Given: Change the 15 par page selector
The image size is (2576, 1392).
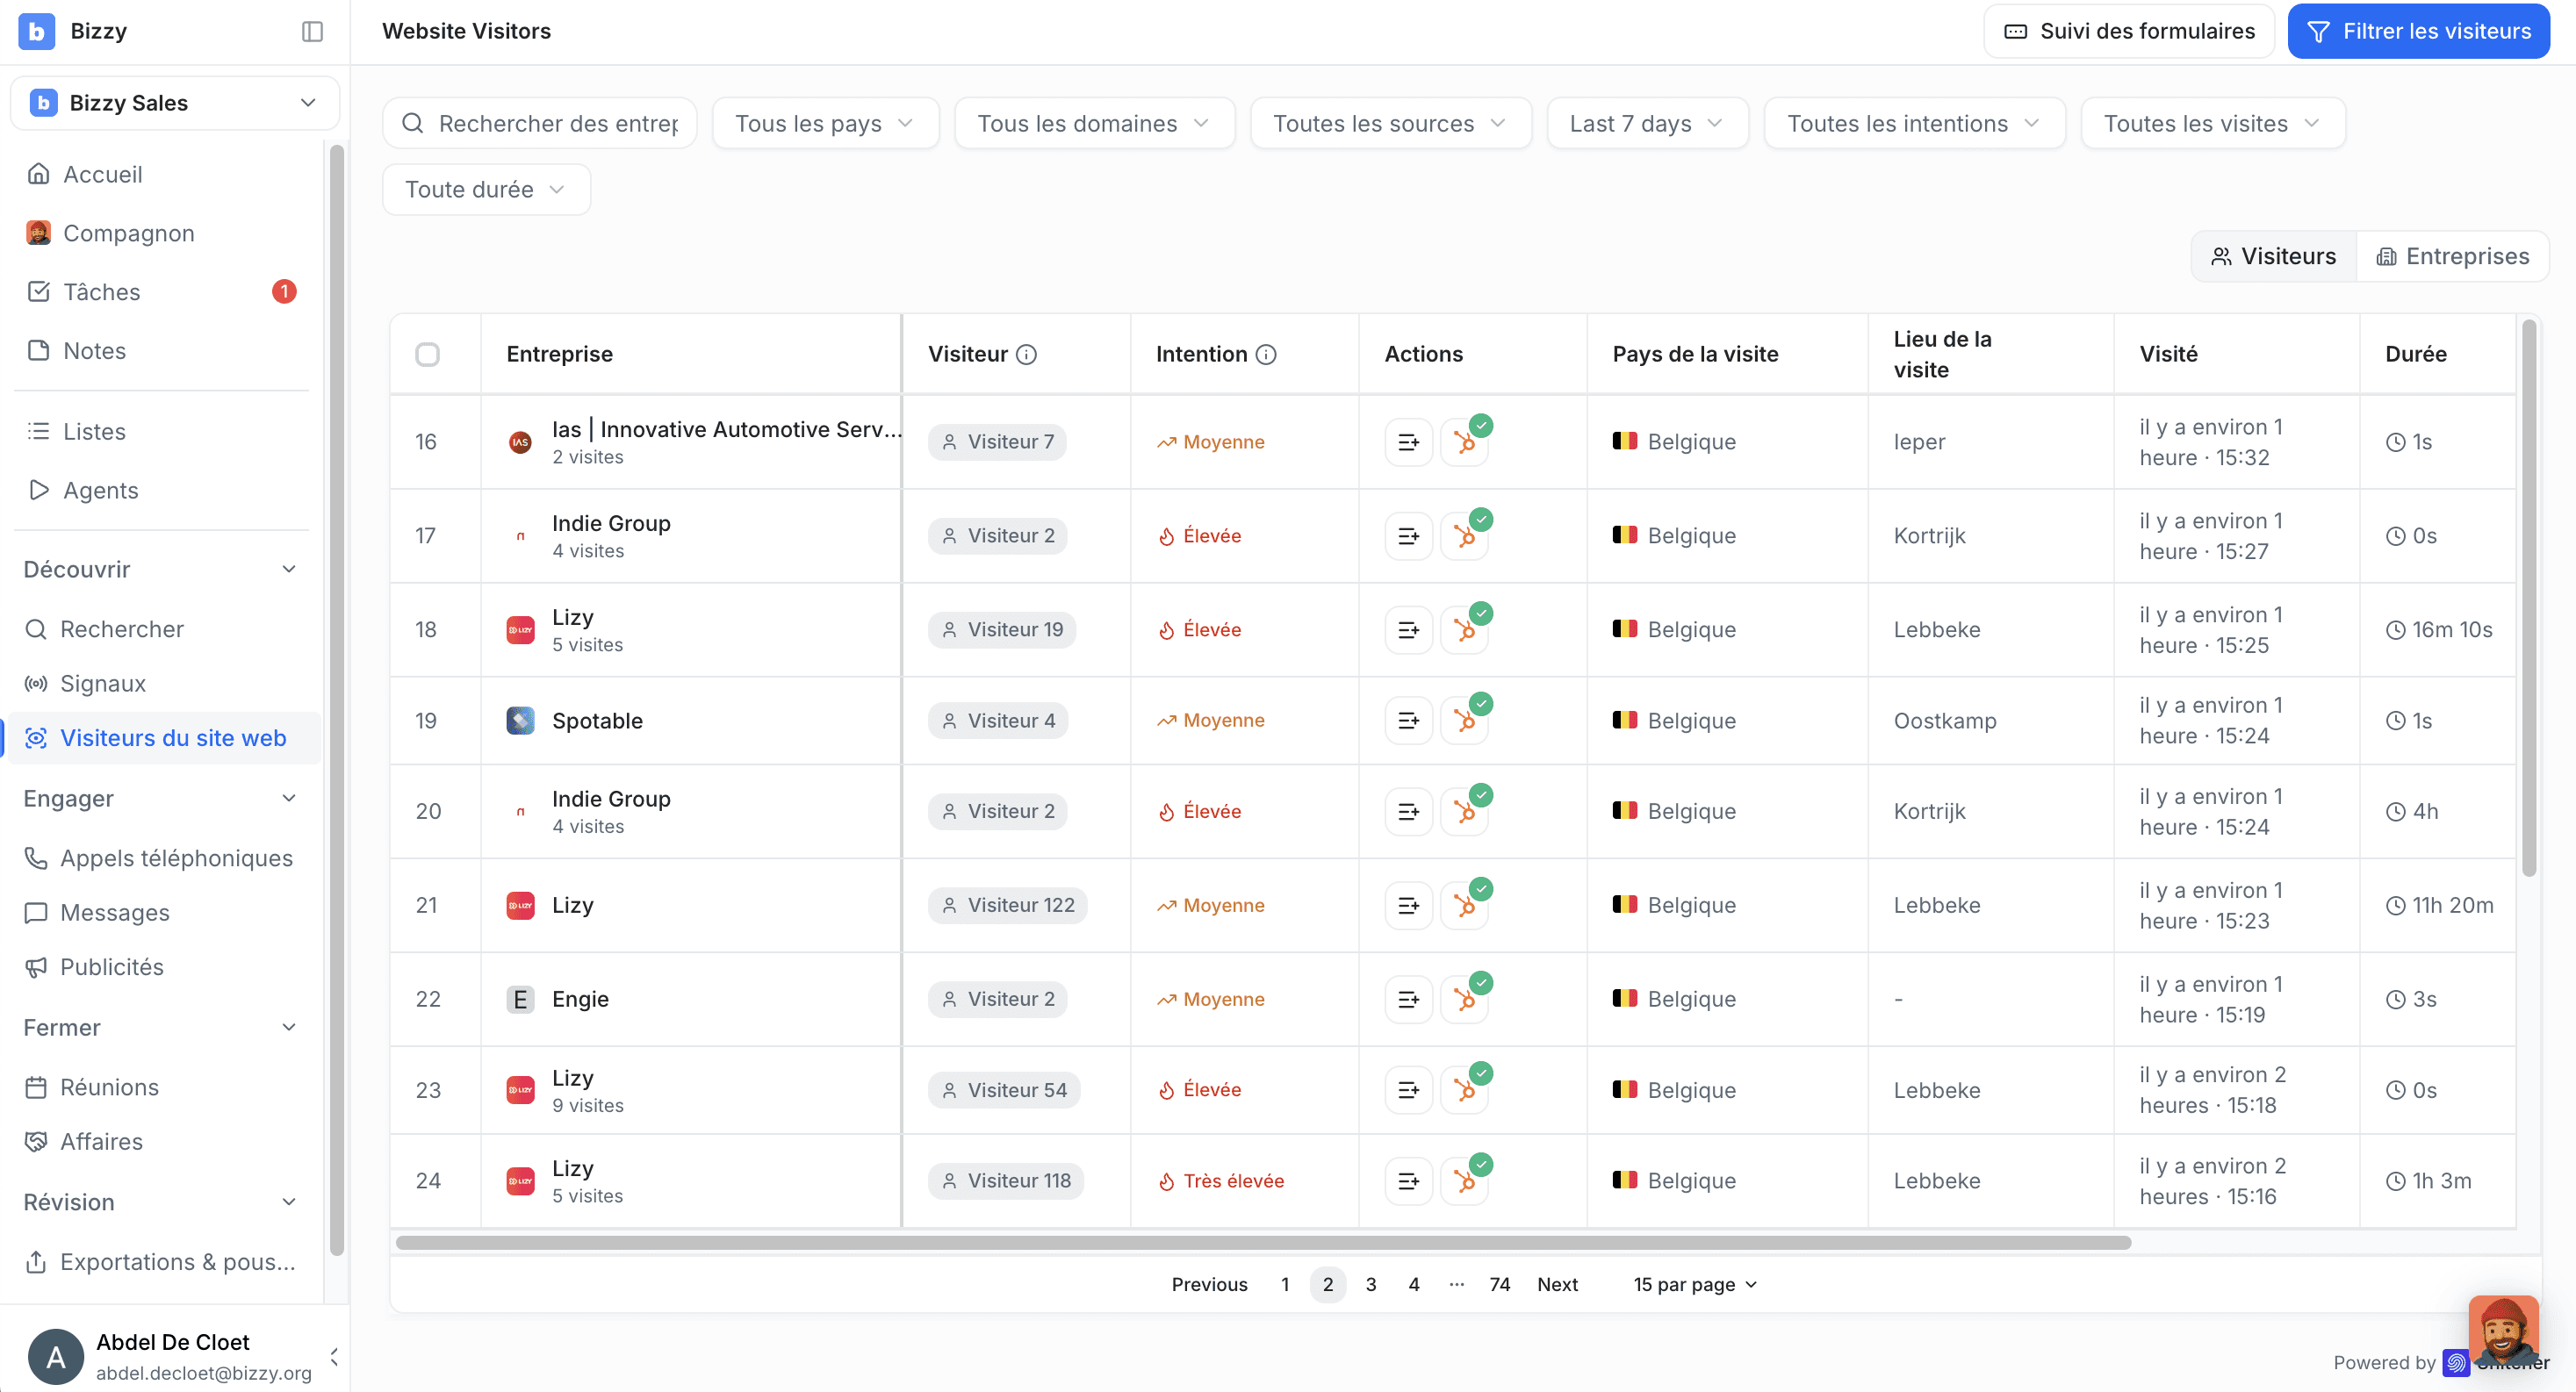Looking at the screenshot, I should tap(1695, 1284).
